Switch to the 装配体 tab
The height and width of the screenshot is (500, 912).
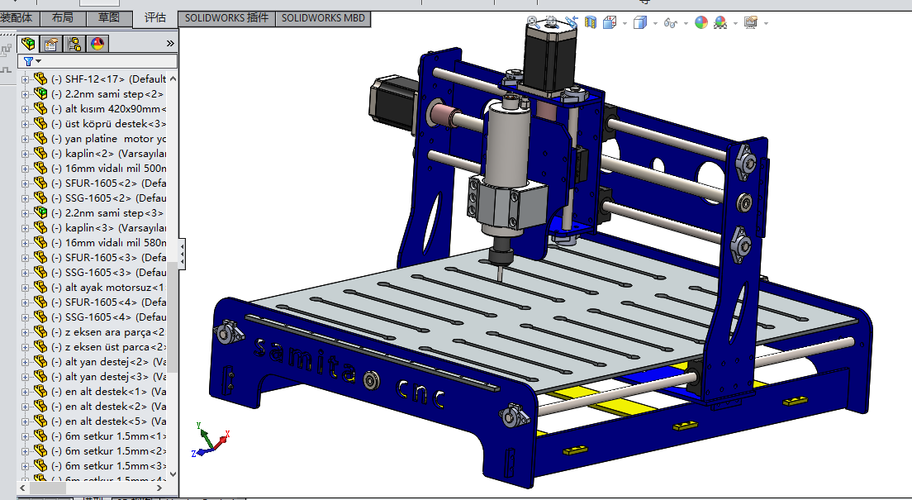pos(18,18)
